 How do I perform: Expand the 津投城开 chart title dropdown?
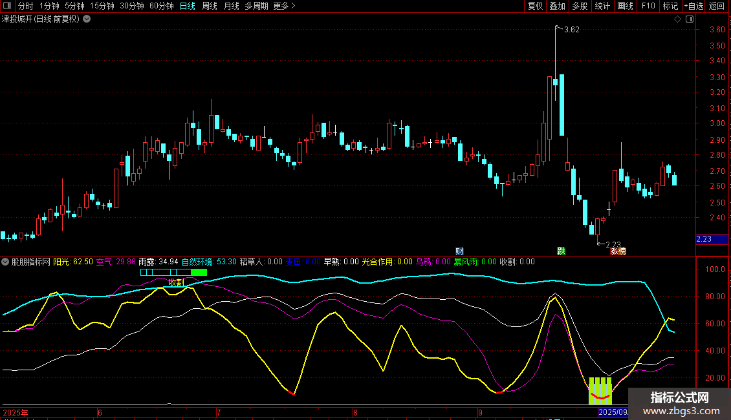pos(87,19)
